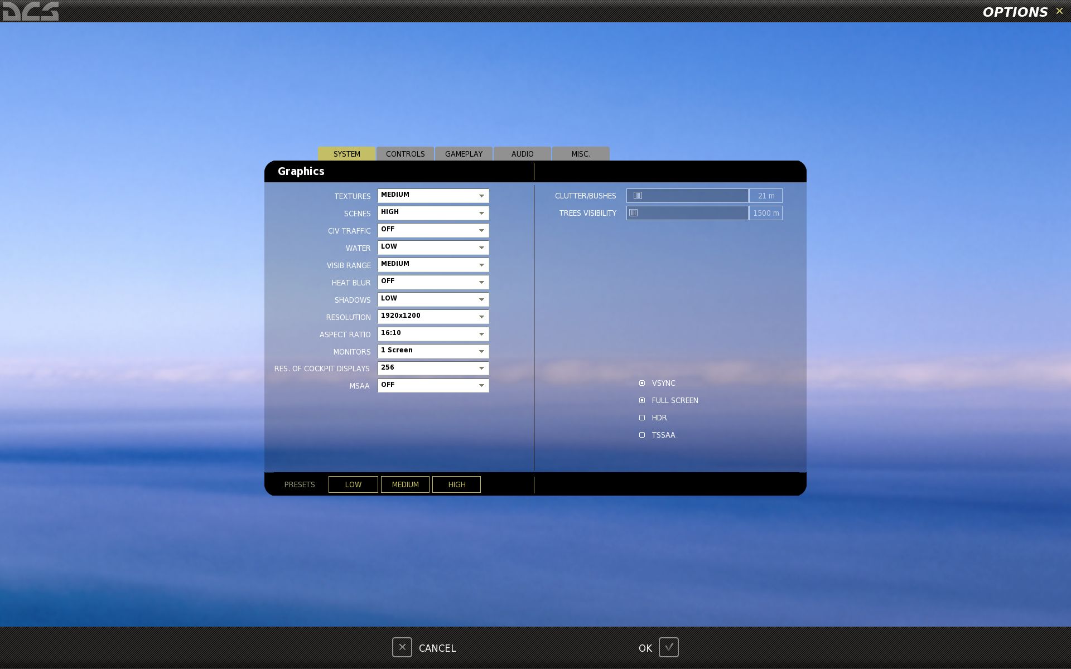The height and width of the screenshot is (669, 1071).
Task: Switch to the AUDIO tab
Action: [522, 154]
